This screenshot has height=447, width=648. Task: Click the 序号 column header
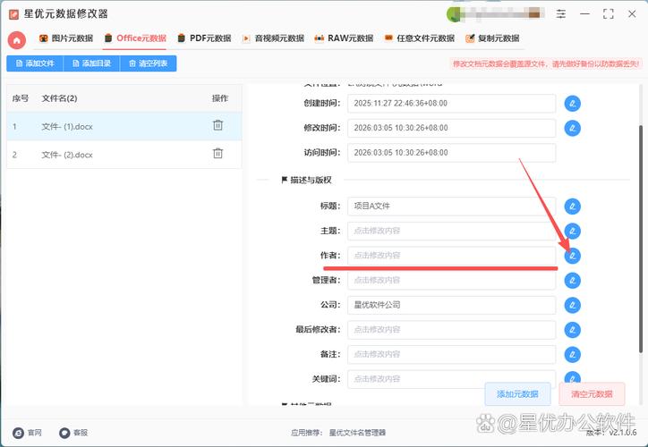[21, 98]
